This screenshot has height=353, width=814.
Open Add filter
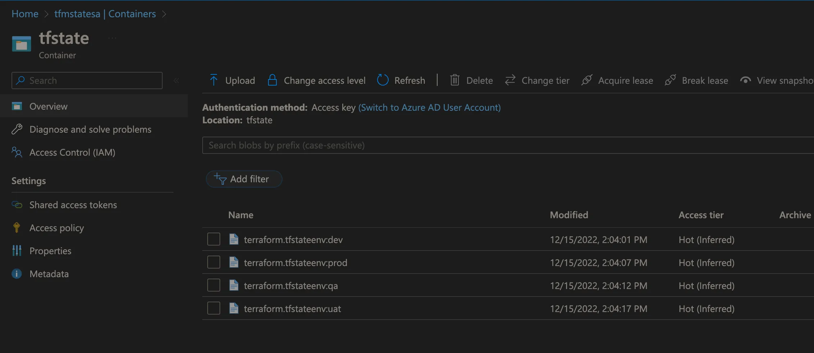pos(244,179)
